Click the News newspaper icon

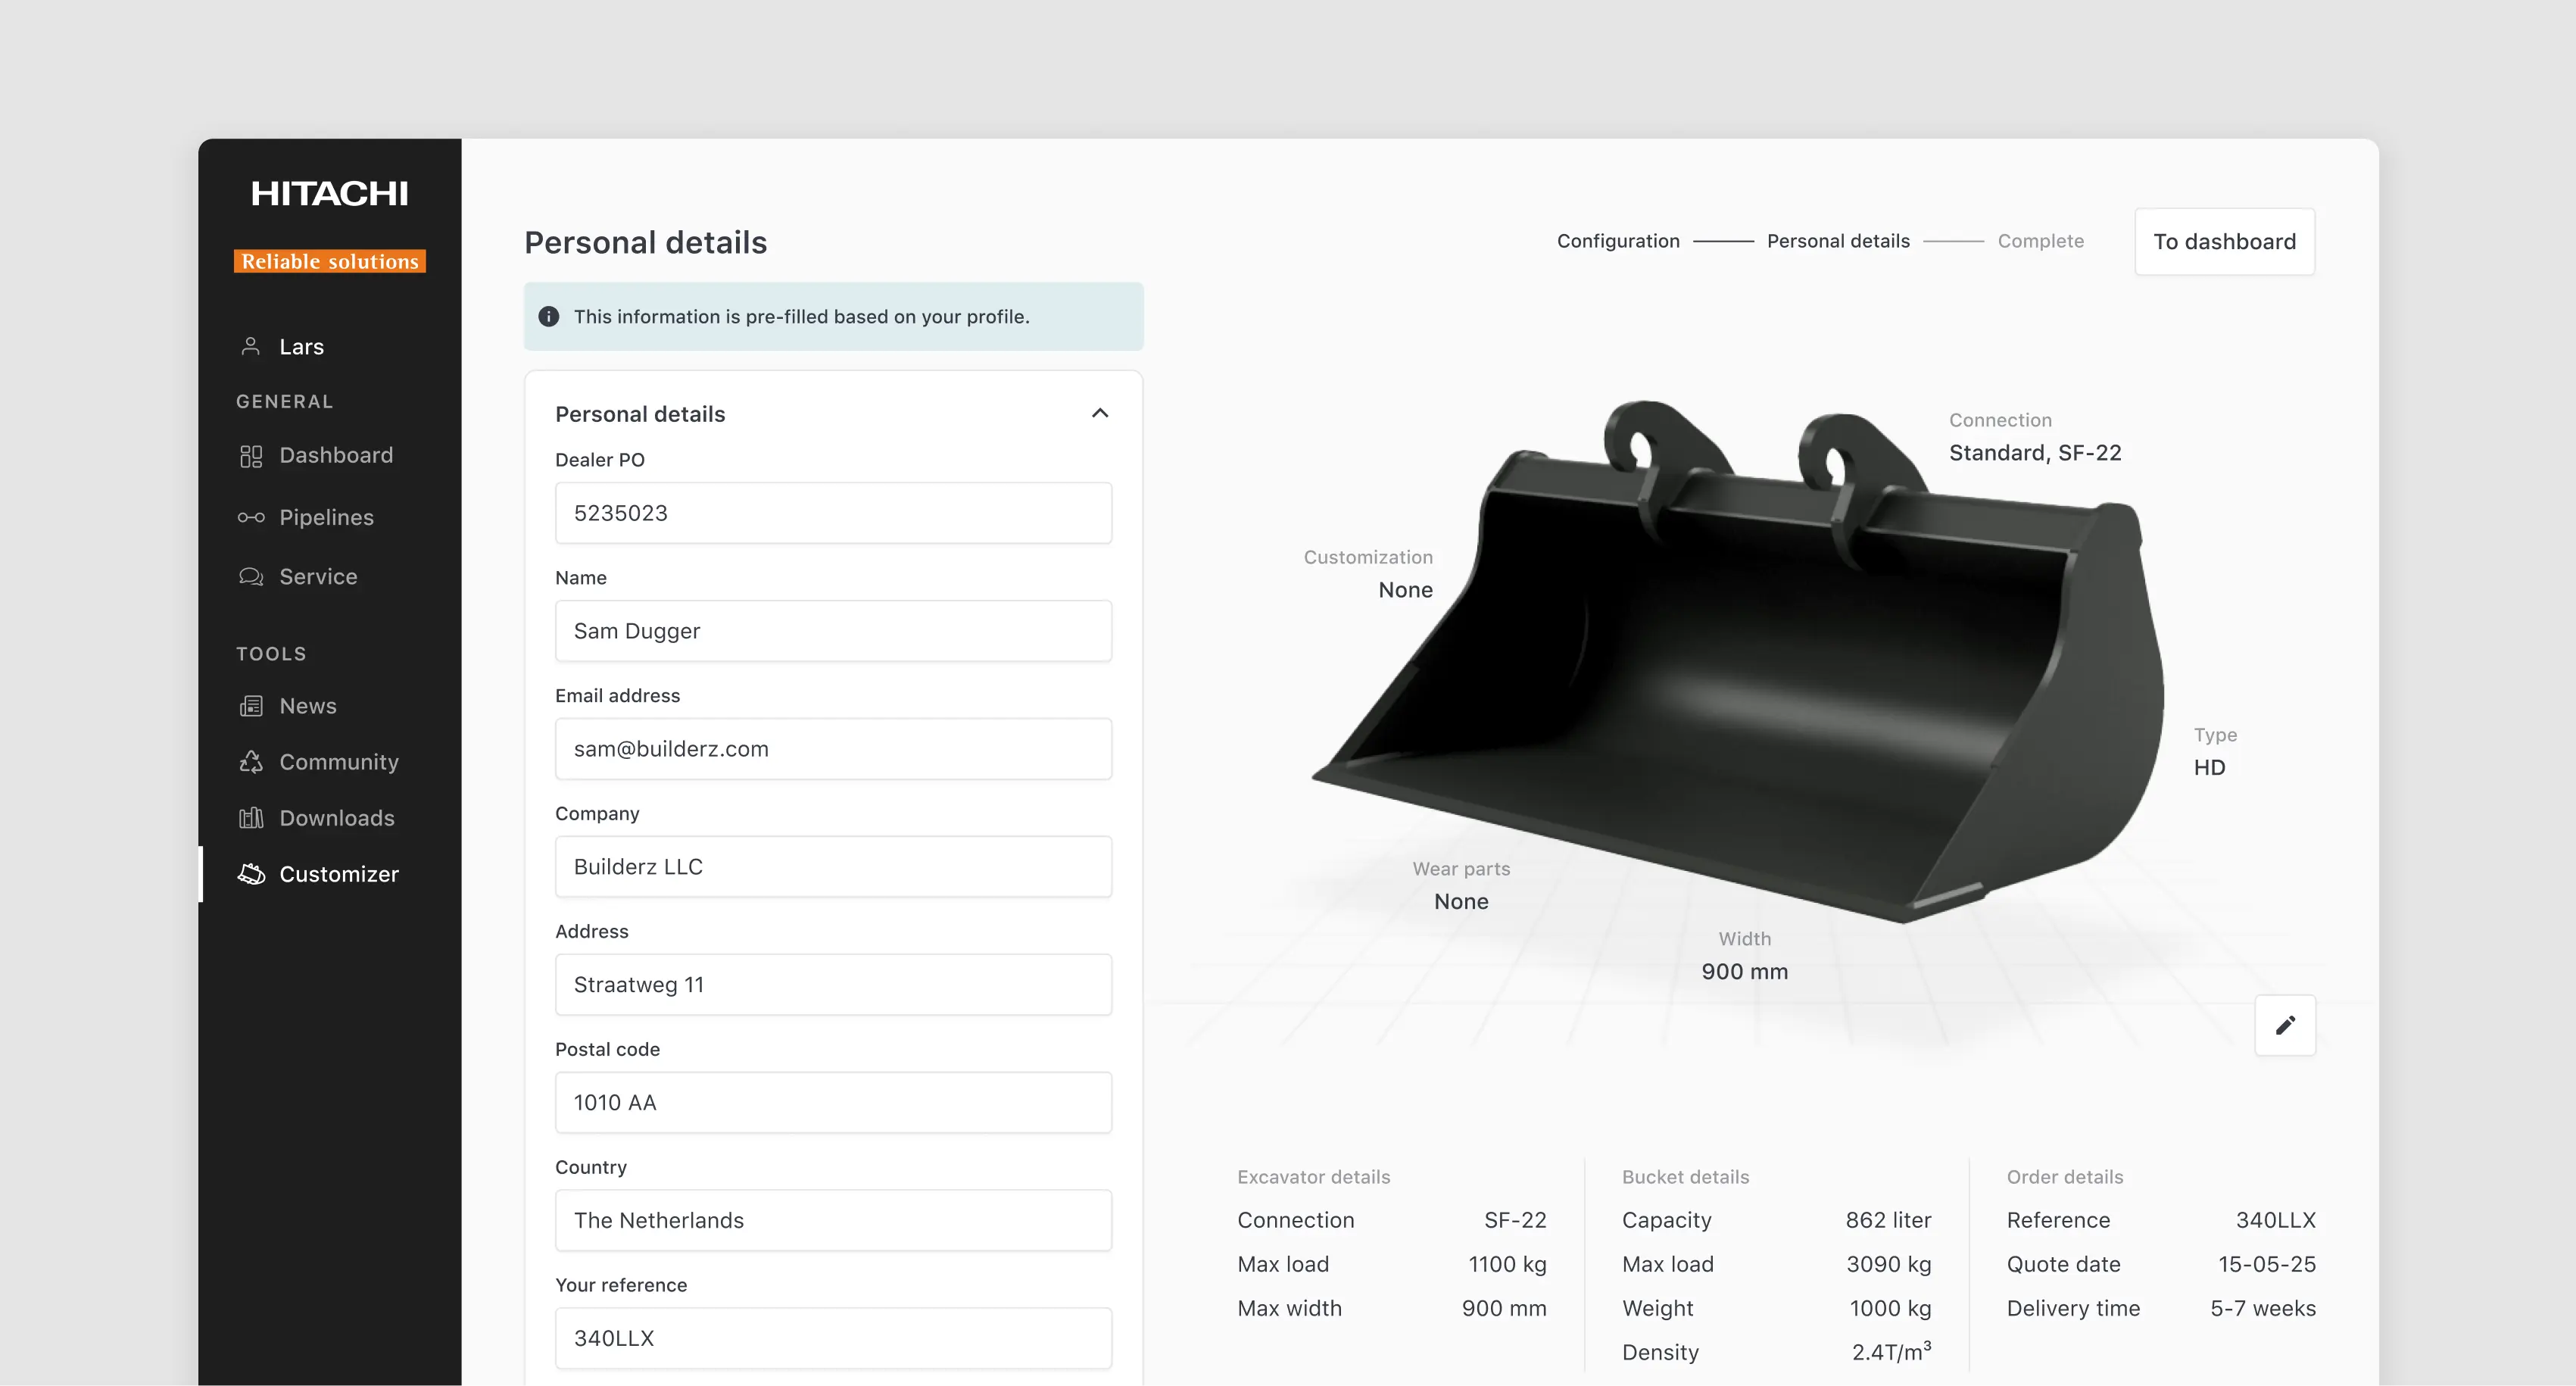[251, 705]
